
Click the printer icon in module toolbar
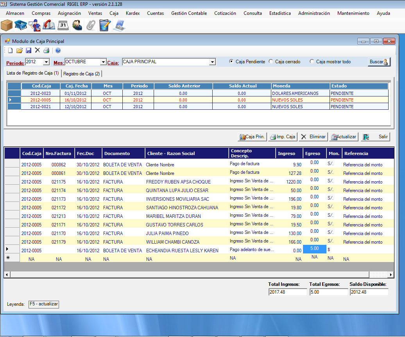tap(46, 50)
